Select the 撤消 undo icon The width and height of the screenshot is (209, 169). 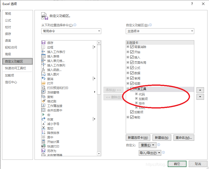tap(43, 79)
